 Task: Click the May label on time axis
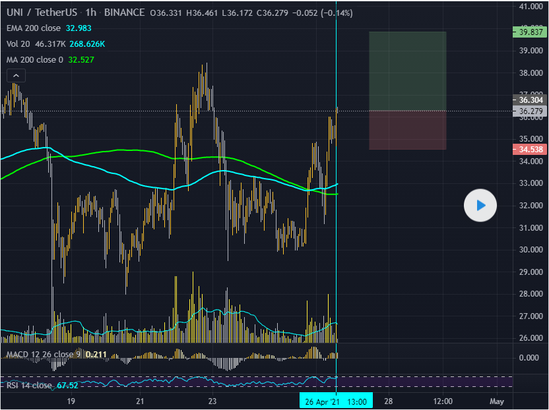(497, 401)
